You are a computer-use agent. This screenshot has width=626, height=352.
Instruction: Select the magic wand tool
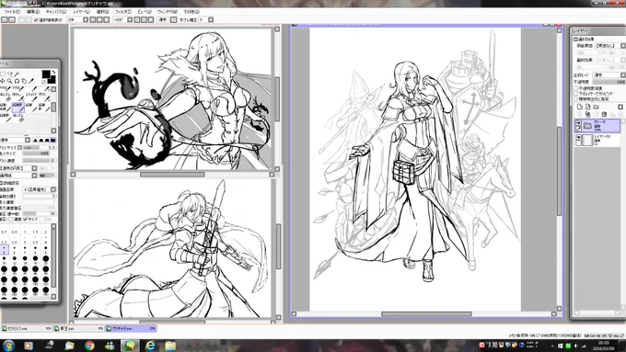tap(17, 74)
